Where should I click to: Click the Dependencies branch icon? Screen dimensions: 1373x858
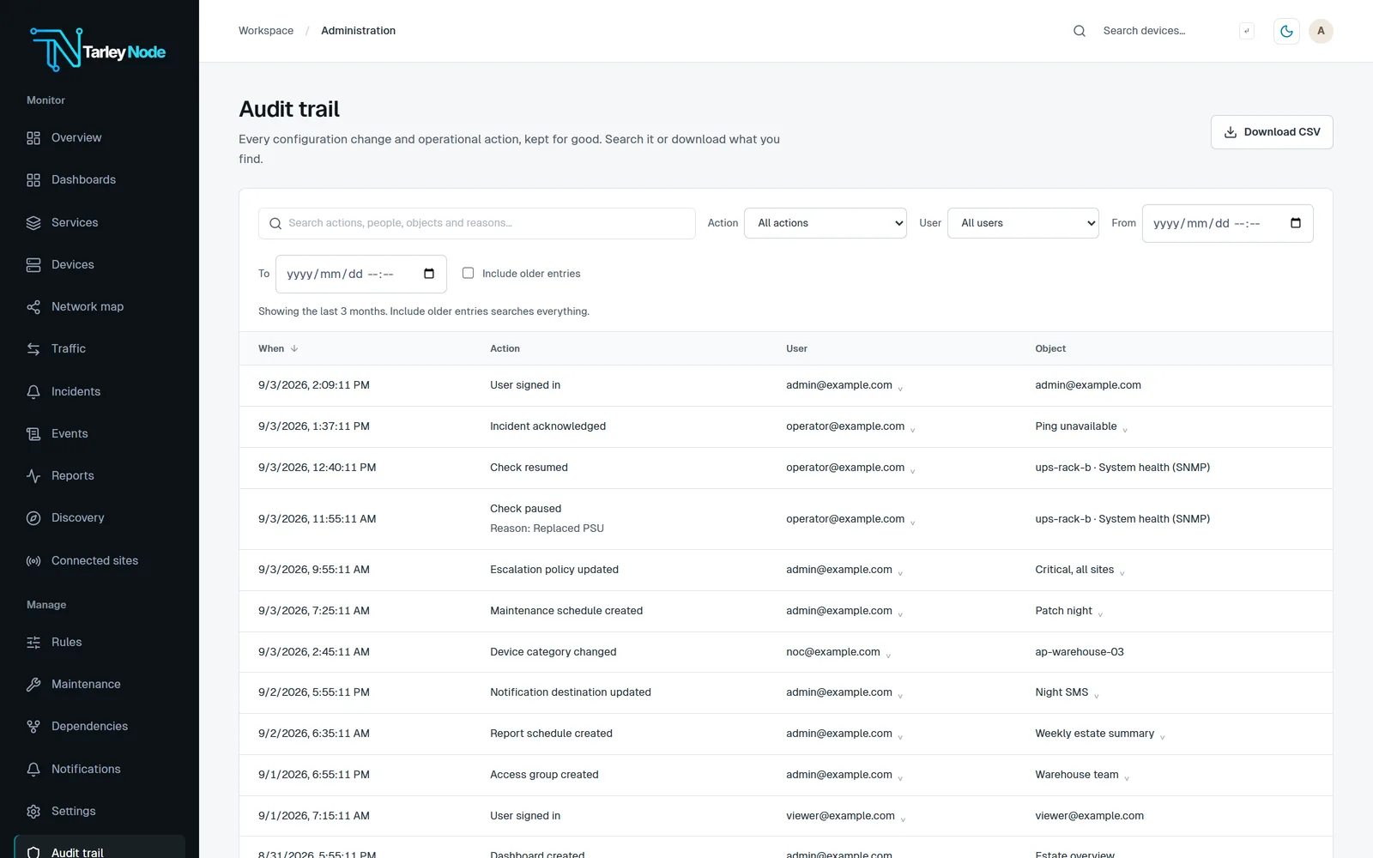[33, 727]
